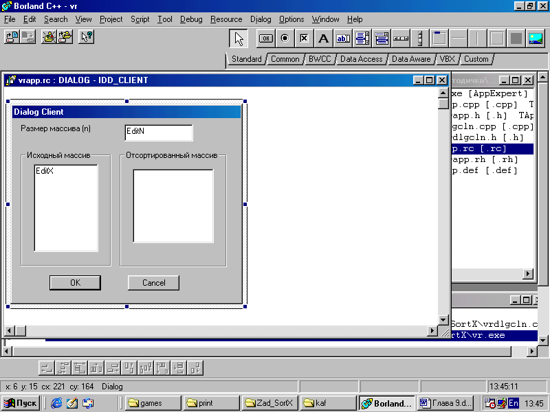
Task: Switch to the BWCC controls tab
Action: pyautogui.click(x=320, y=59)
